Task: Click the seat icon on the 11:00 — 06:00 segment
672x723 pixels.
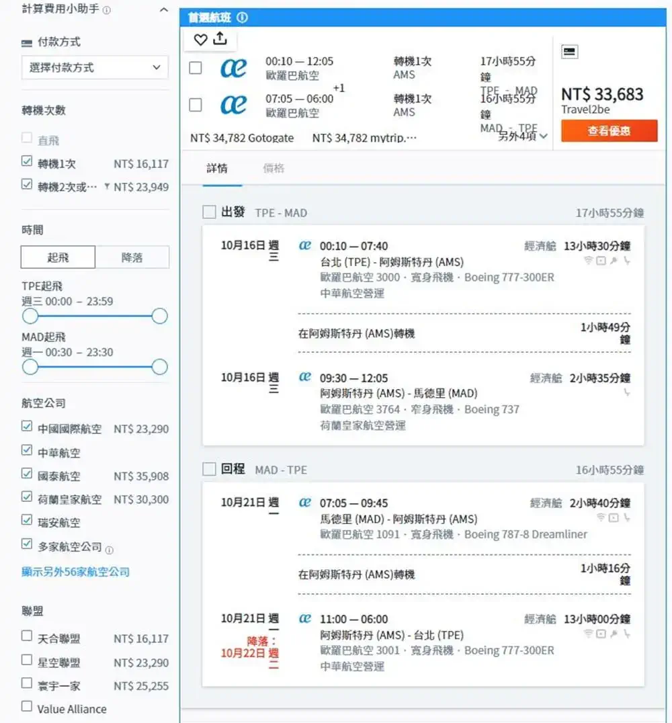Action: (x=626, y=634)
